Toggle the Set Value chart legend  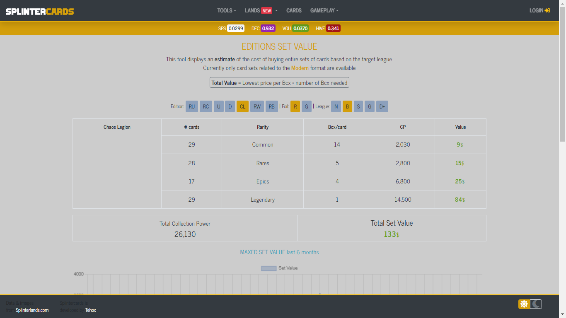(279, 268)
